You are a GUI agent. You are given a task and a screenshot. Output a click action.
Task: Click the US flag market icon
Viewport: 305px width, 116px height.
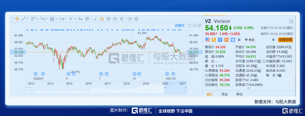tap(207, 40)
